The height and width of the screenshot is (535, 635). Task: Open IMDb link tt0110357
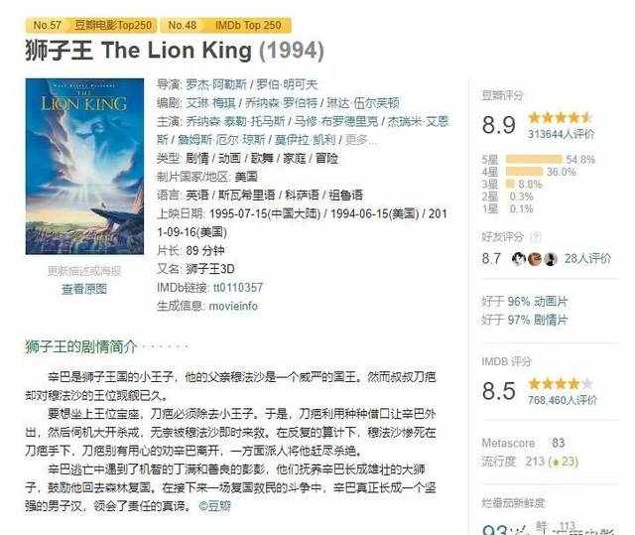[x=238, y=288]
